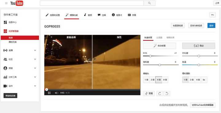
Task: Click the magnifier search button
Action: pos(149,3)
